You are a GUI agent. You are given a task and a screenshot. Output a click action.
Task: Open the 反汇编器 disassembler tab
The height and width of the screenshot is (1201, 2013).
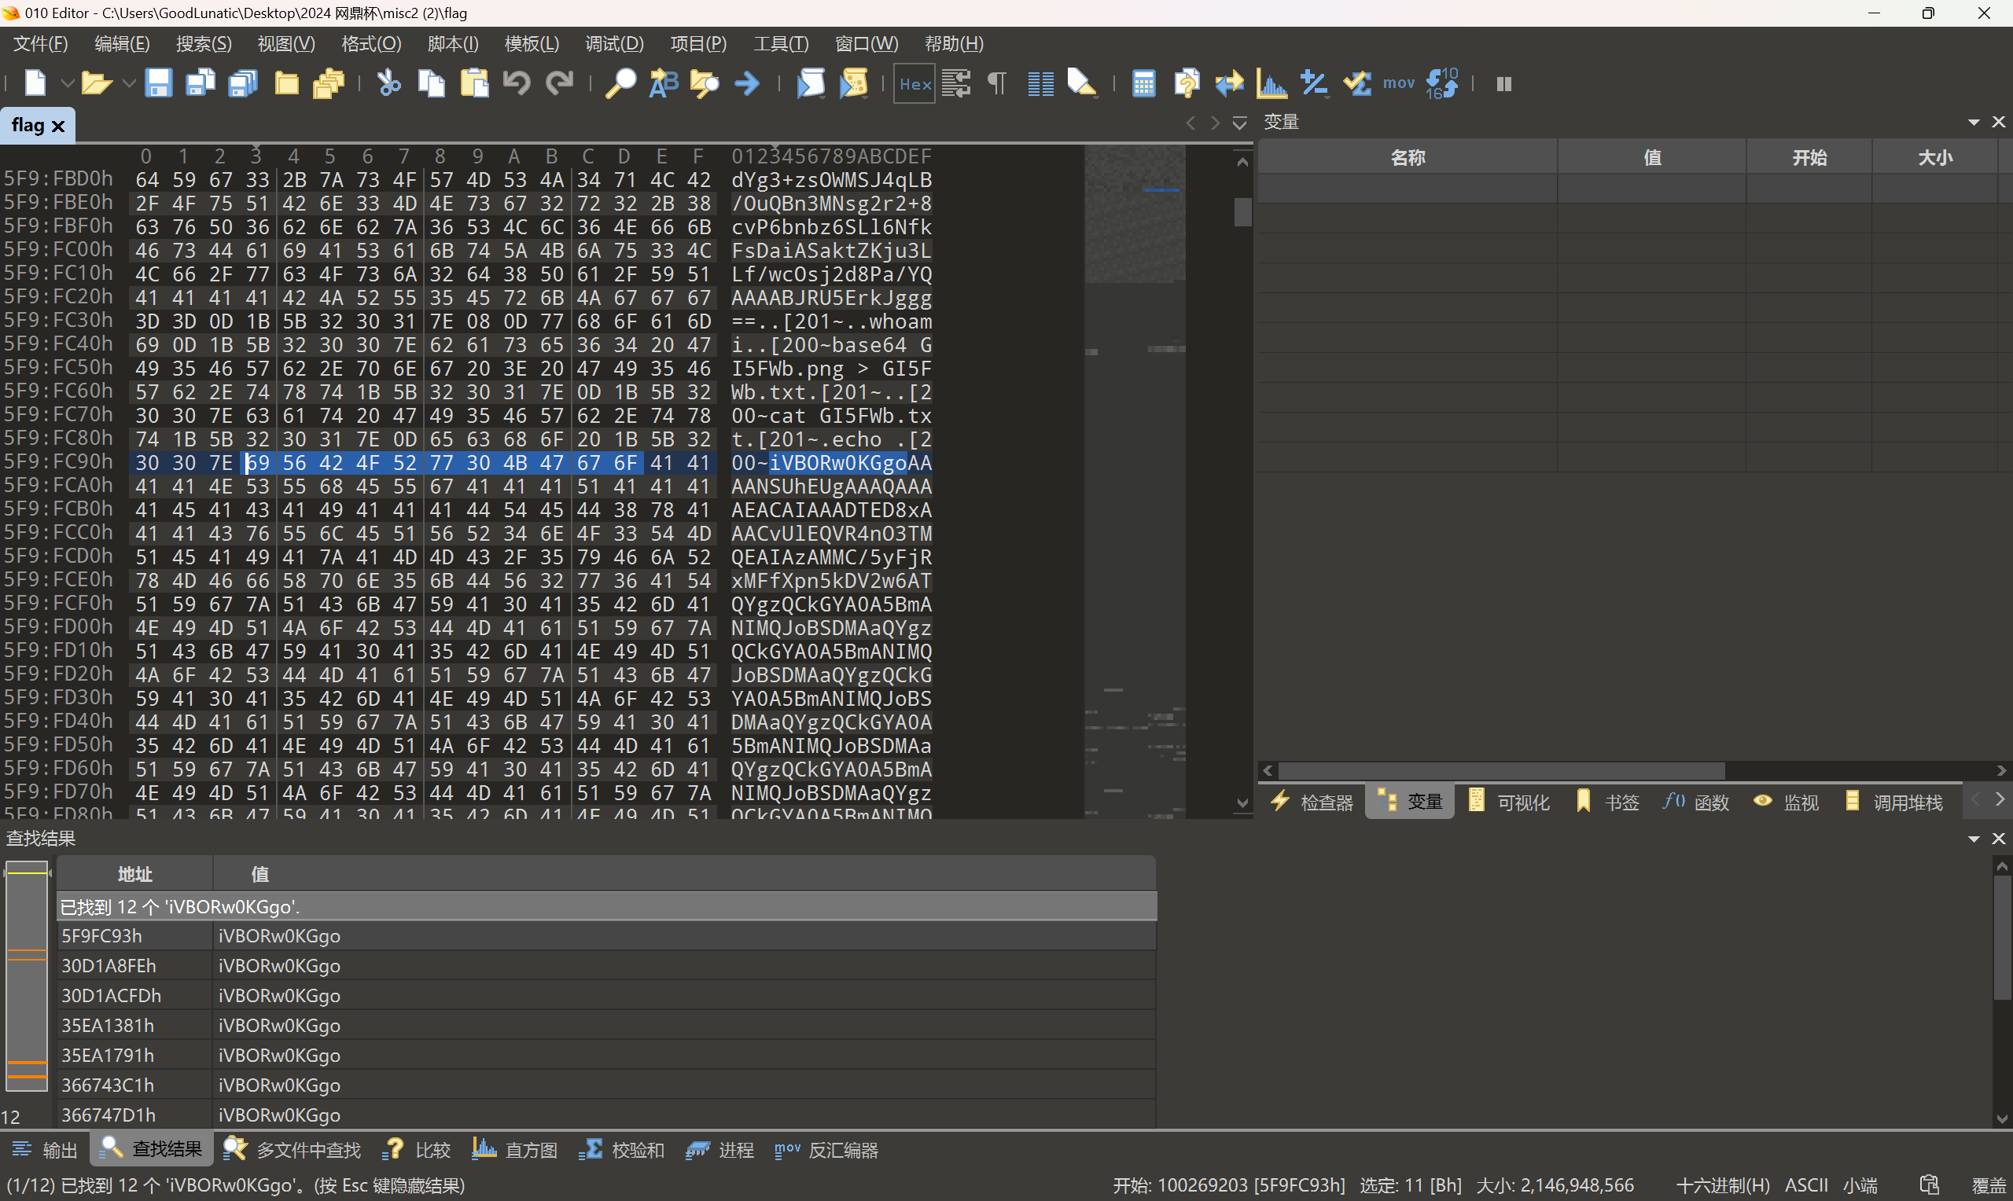click(x=826, y=1150)
